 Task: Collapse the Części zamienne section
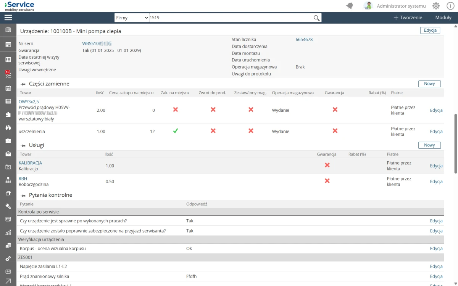[23, 84]
